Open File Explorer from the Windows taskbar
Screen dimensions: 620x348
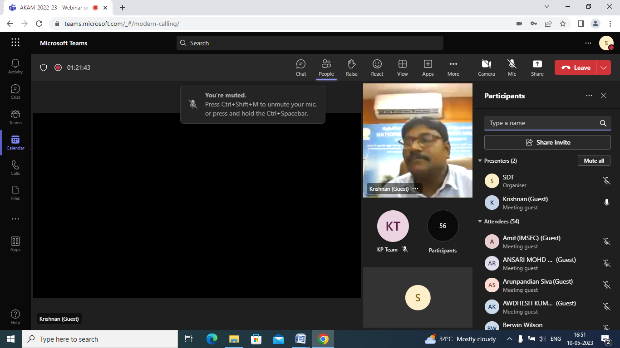tap(234, 339)
